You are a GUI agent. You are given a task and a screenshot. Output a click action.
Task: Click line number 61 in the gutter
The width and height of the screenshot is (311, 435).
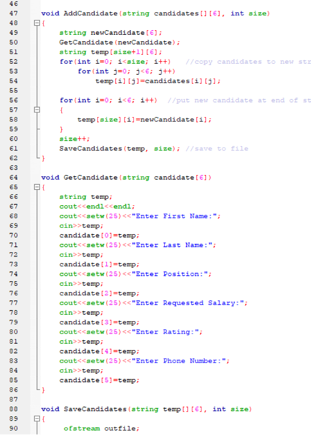pos(14,148)
